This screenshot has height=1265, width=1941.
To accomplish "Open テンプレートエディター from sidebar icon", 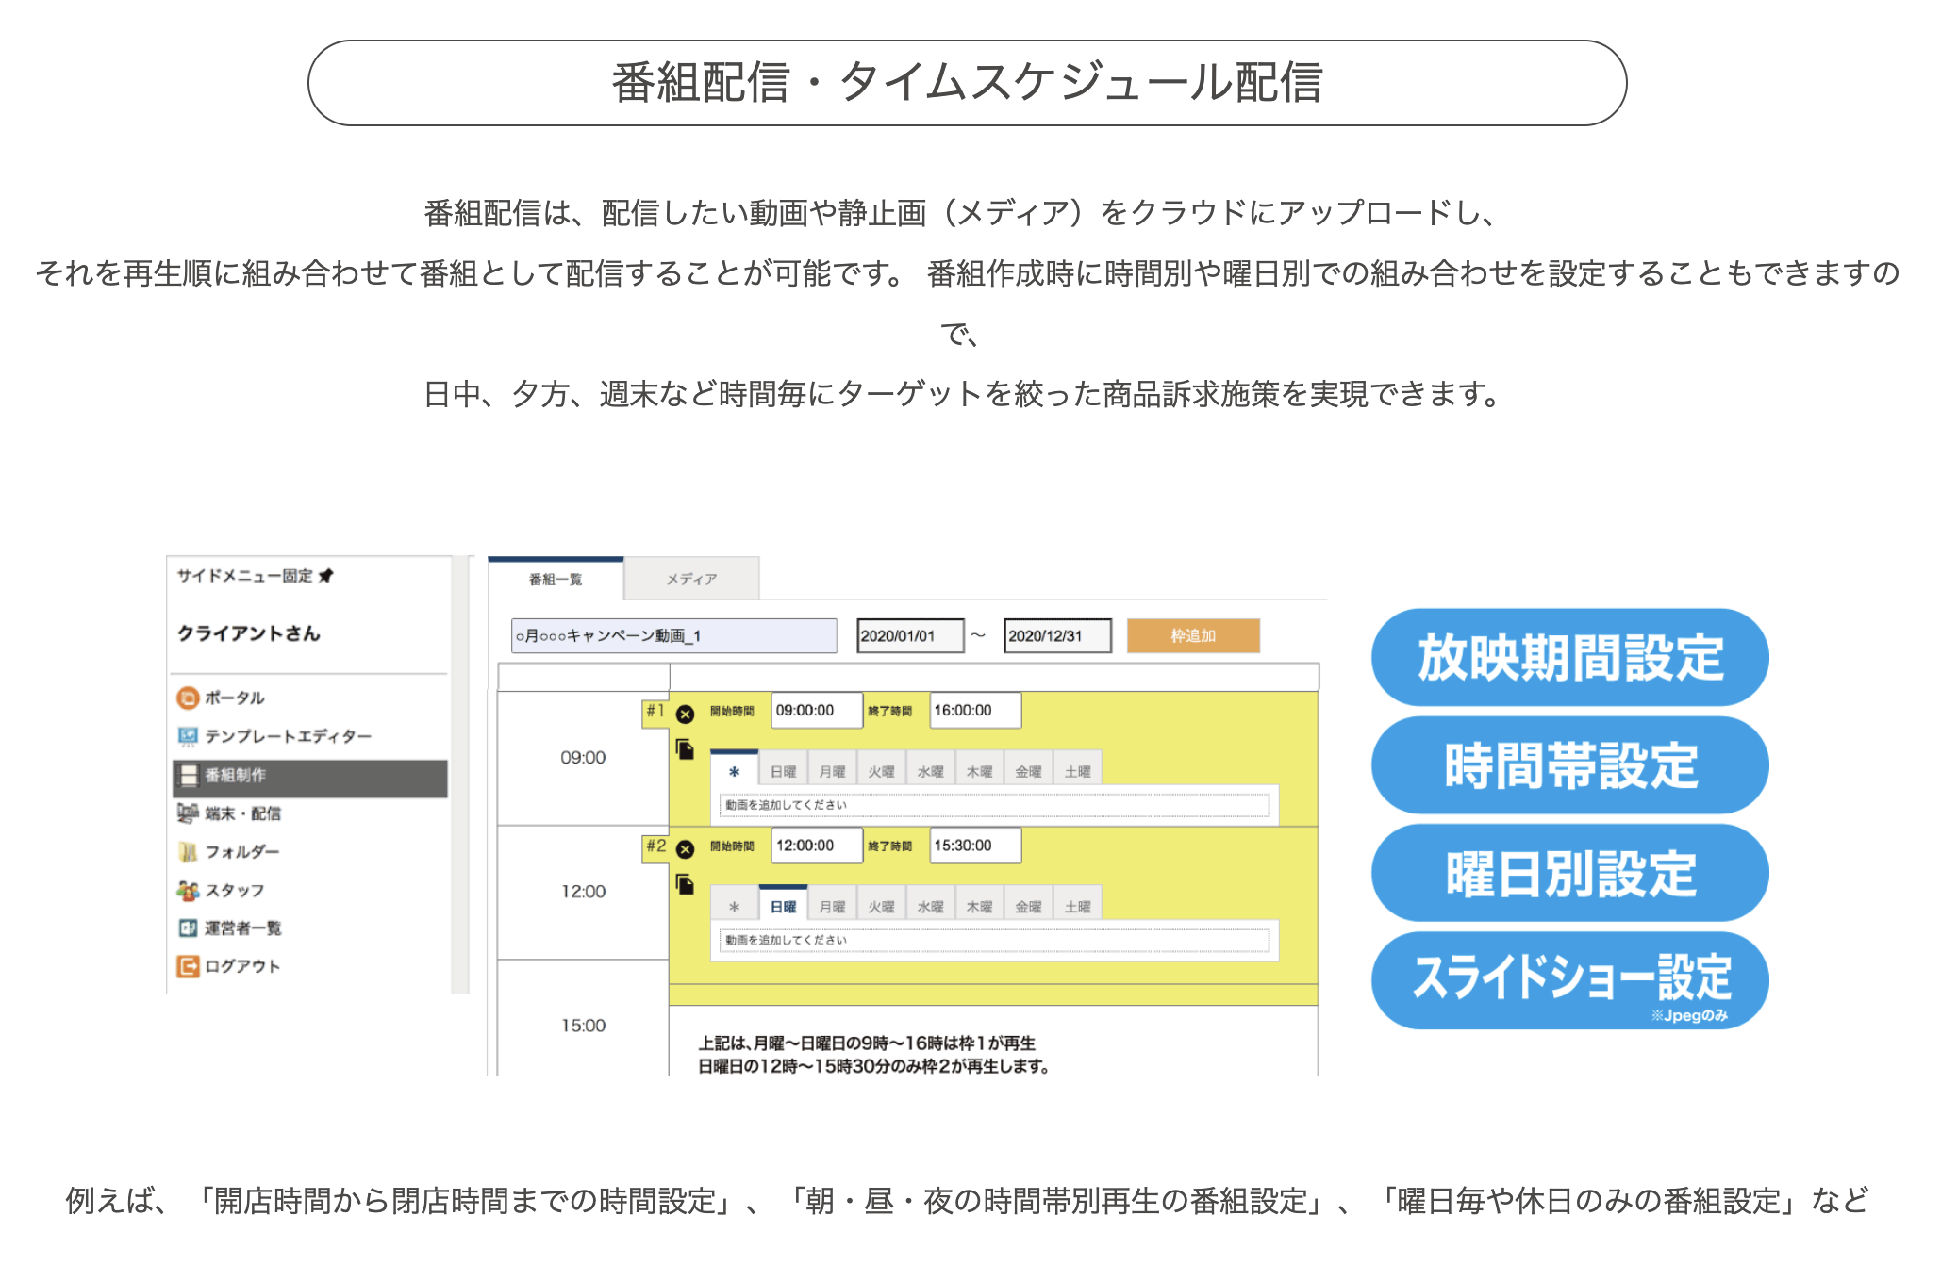I will point(188,735).
